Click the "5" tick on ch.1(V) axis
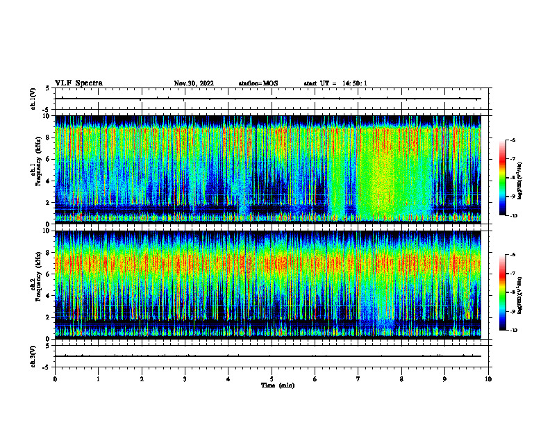The width and height of the screenshot is (550, 425). (x=48, y=88)
